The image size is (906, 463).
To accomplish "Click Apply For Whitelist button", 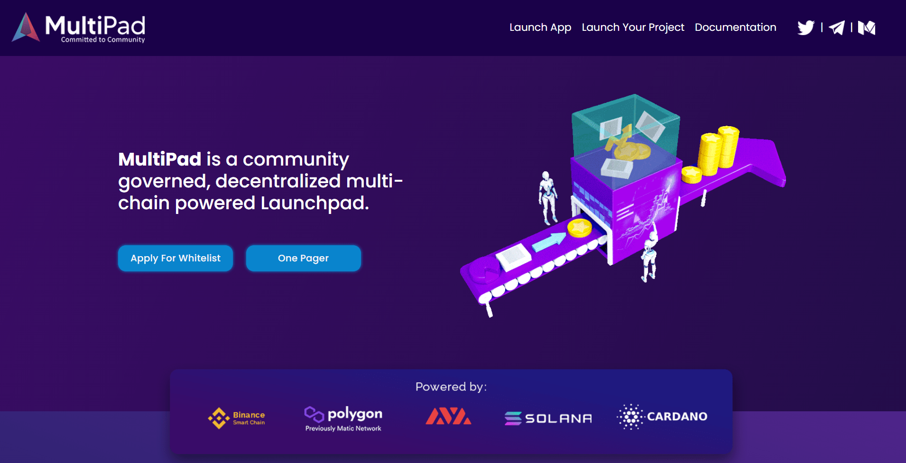I will click(x=176, y=258).
